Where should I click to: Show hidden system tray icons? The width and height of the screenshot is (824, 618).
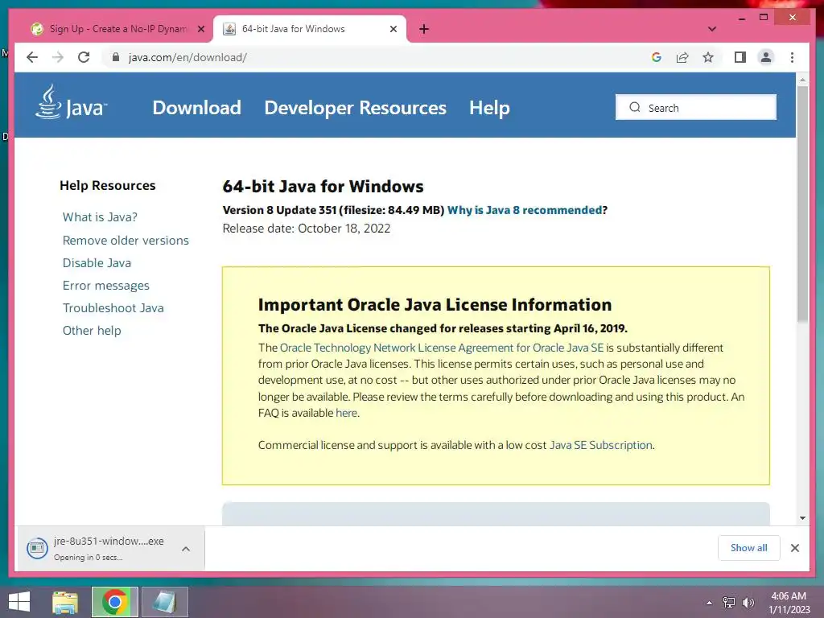(x=709, y=603)
